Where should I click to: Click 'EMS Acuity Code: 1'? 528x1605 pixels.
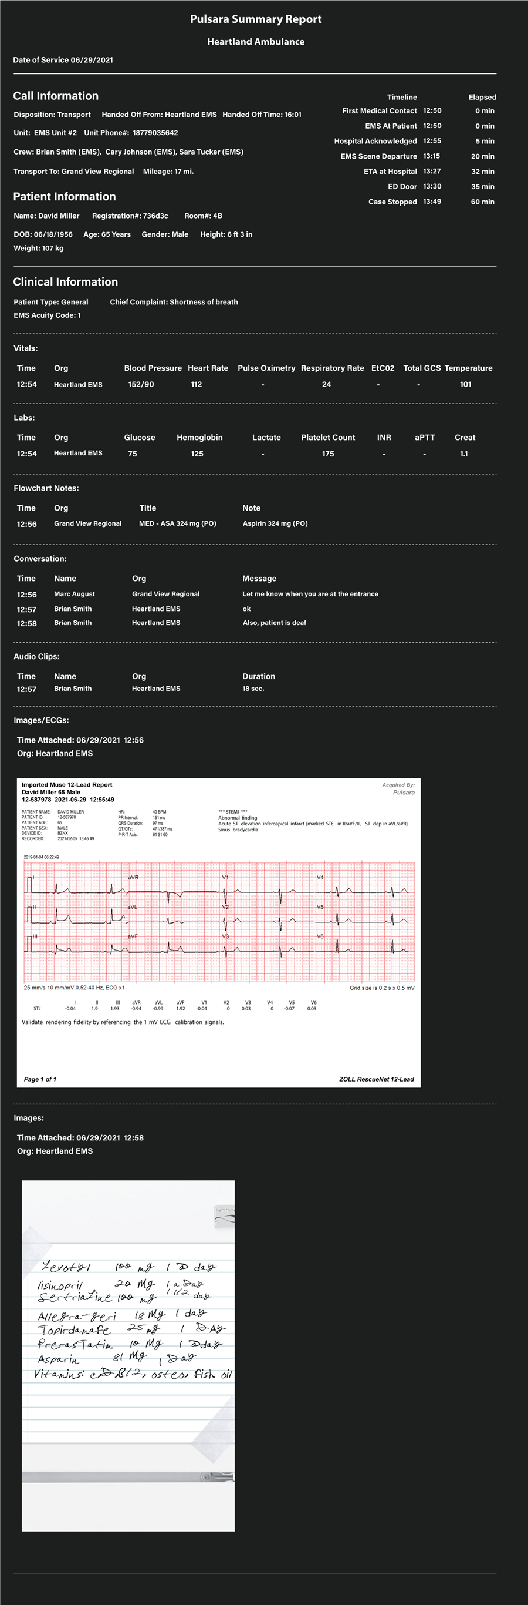(48, 315)
